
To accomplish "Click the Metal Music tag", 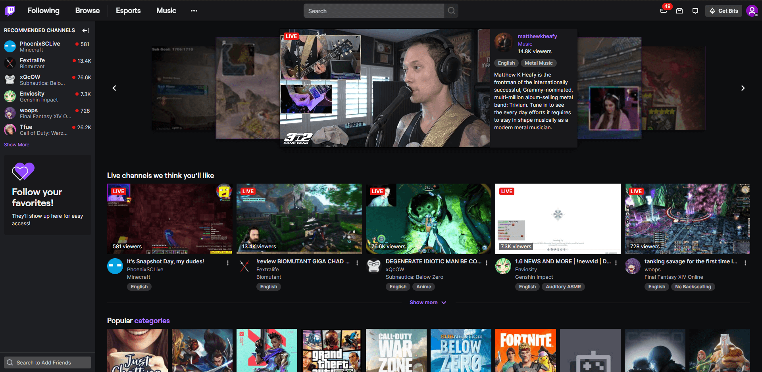I will coord(539,63).
